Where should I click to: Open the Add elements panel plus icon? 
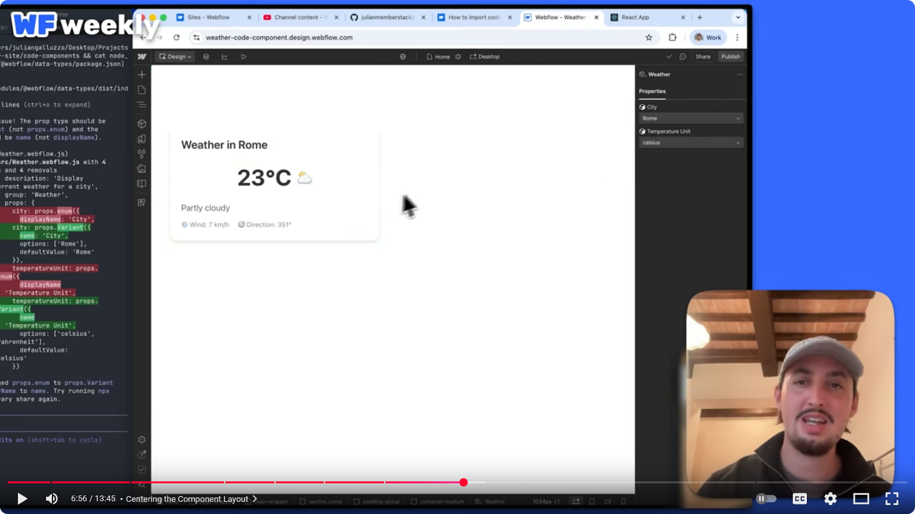[x=142, y=75]
